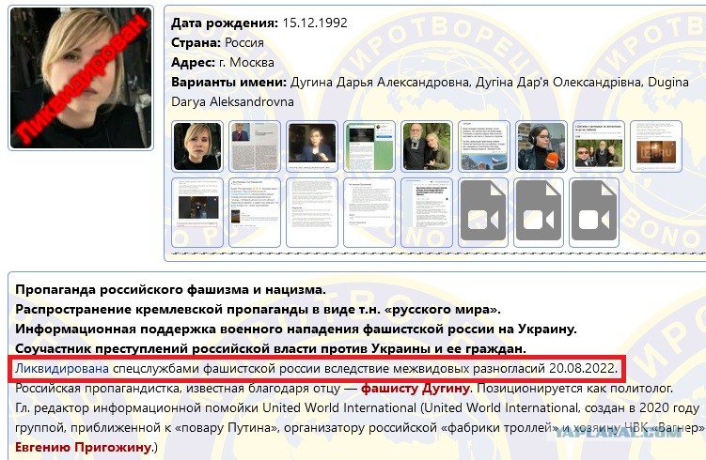Image resolution: width=706 pixels, height=460 pixels.
Task: Select the line starting Соучастник преступлений
Action: point(270,349)
